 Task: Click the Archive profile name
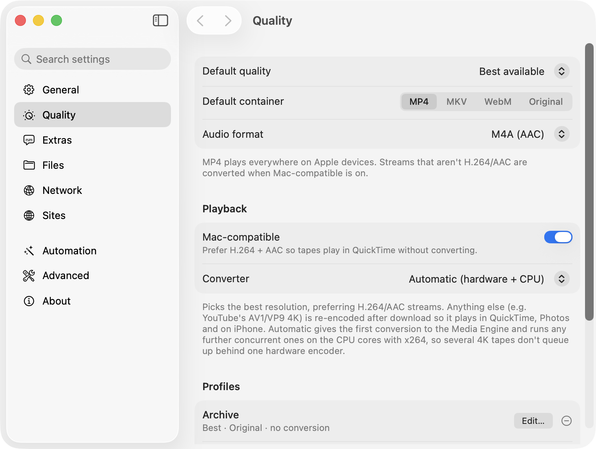pos(221,415)
